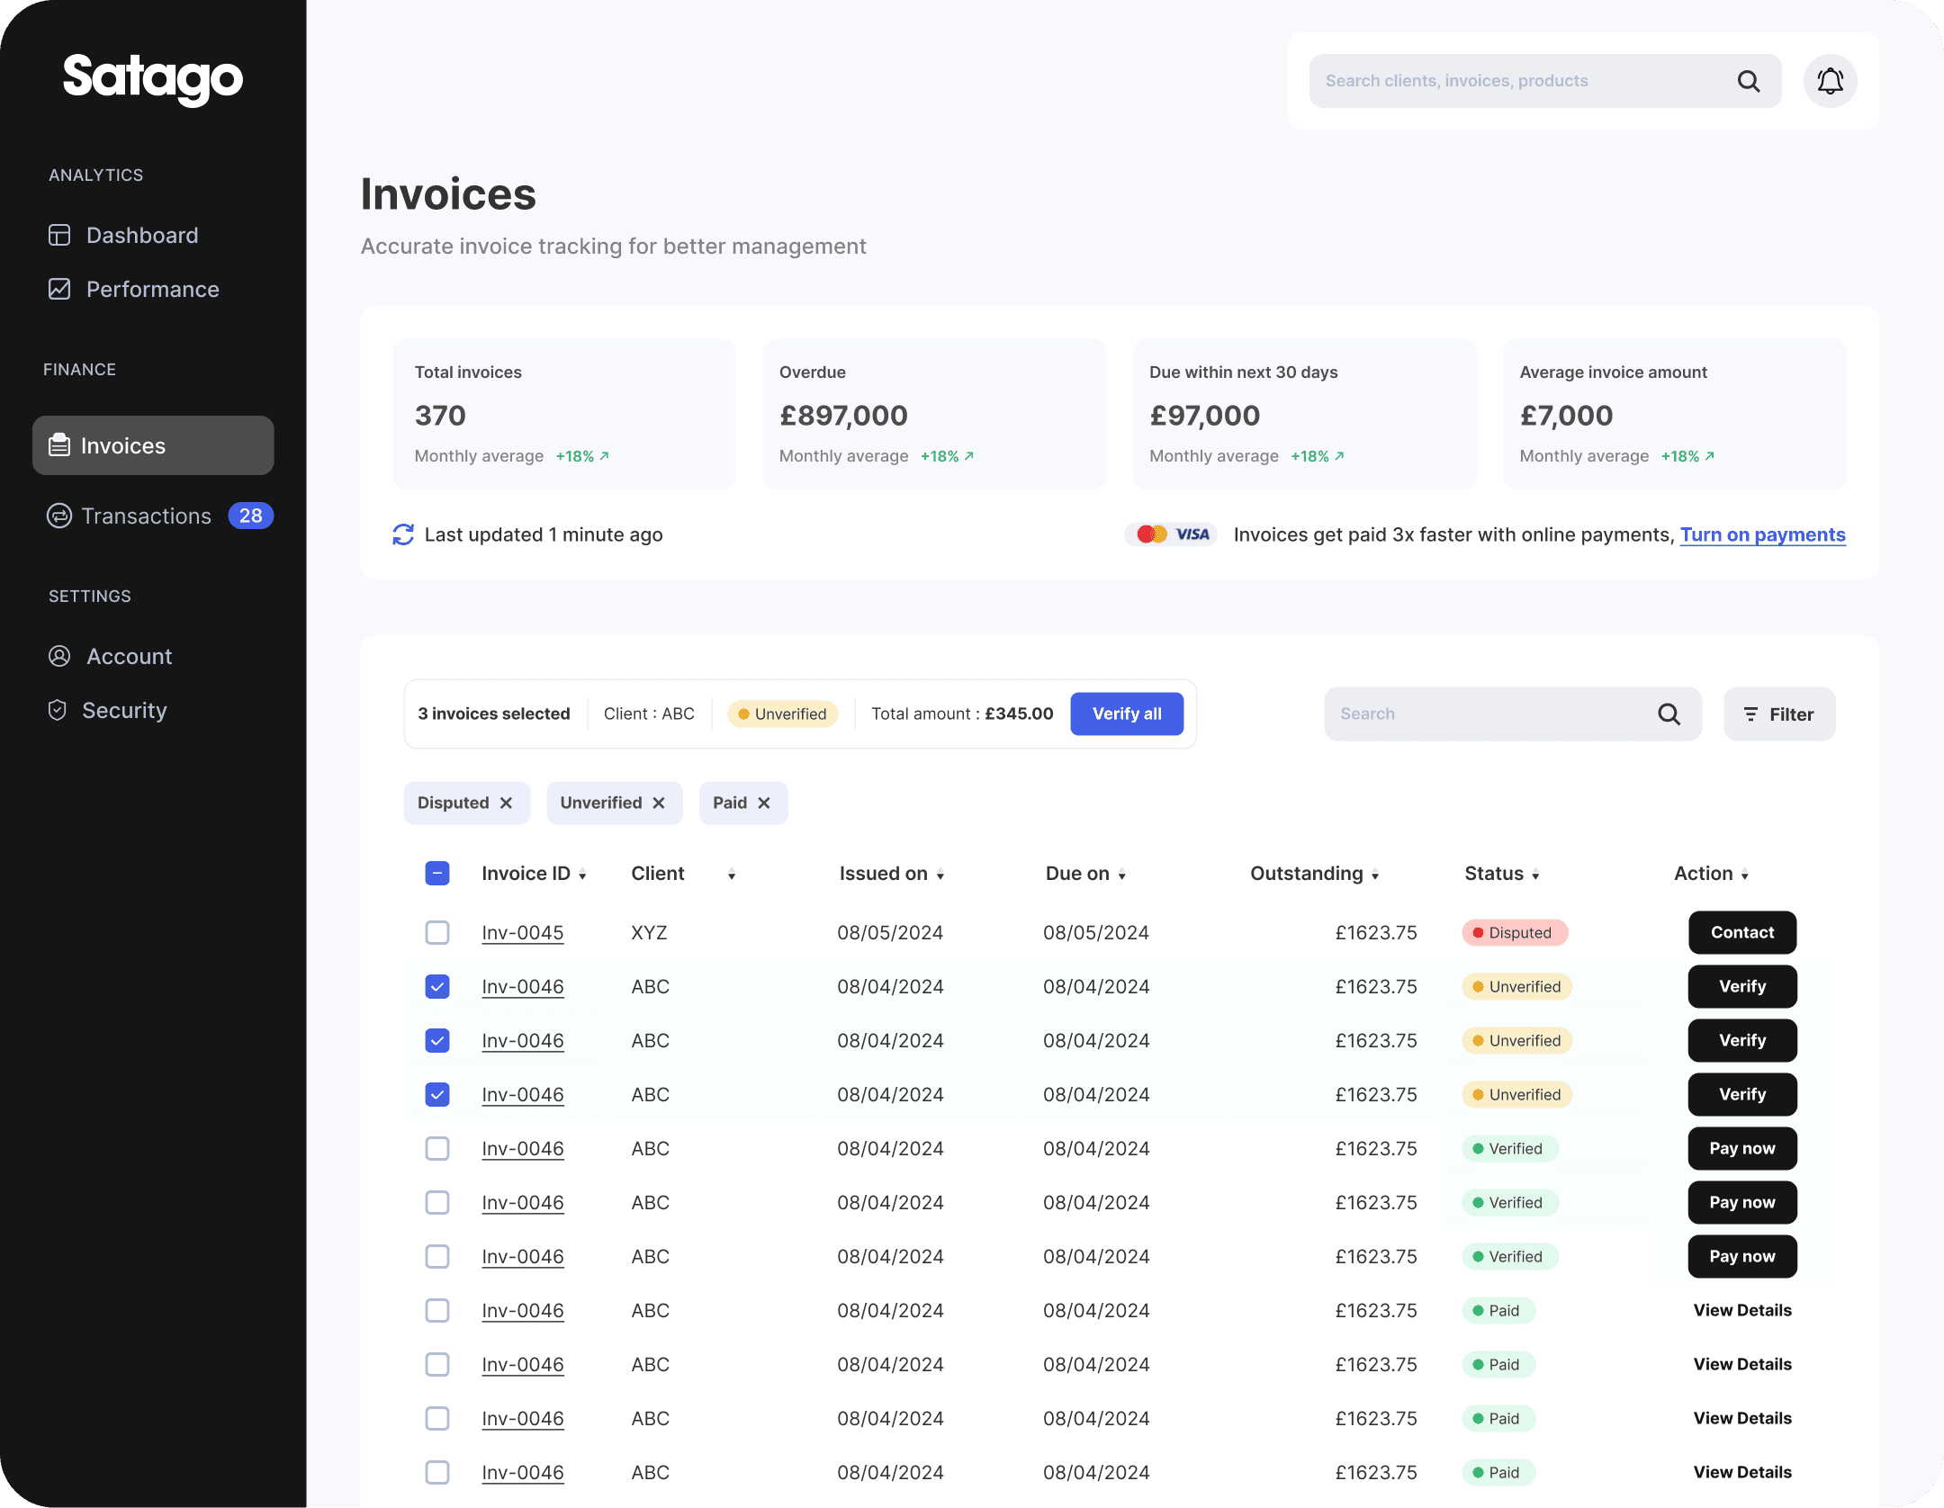Click the refresh icon beside Last updated

pos(403,534)
